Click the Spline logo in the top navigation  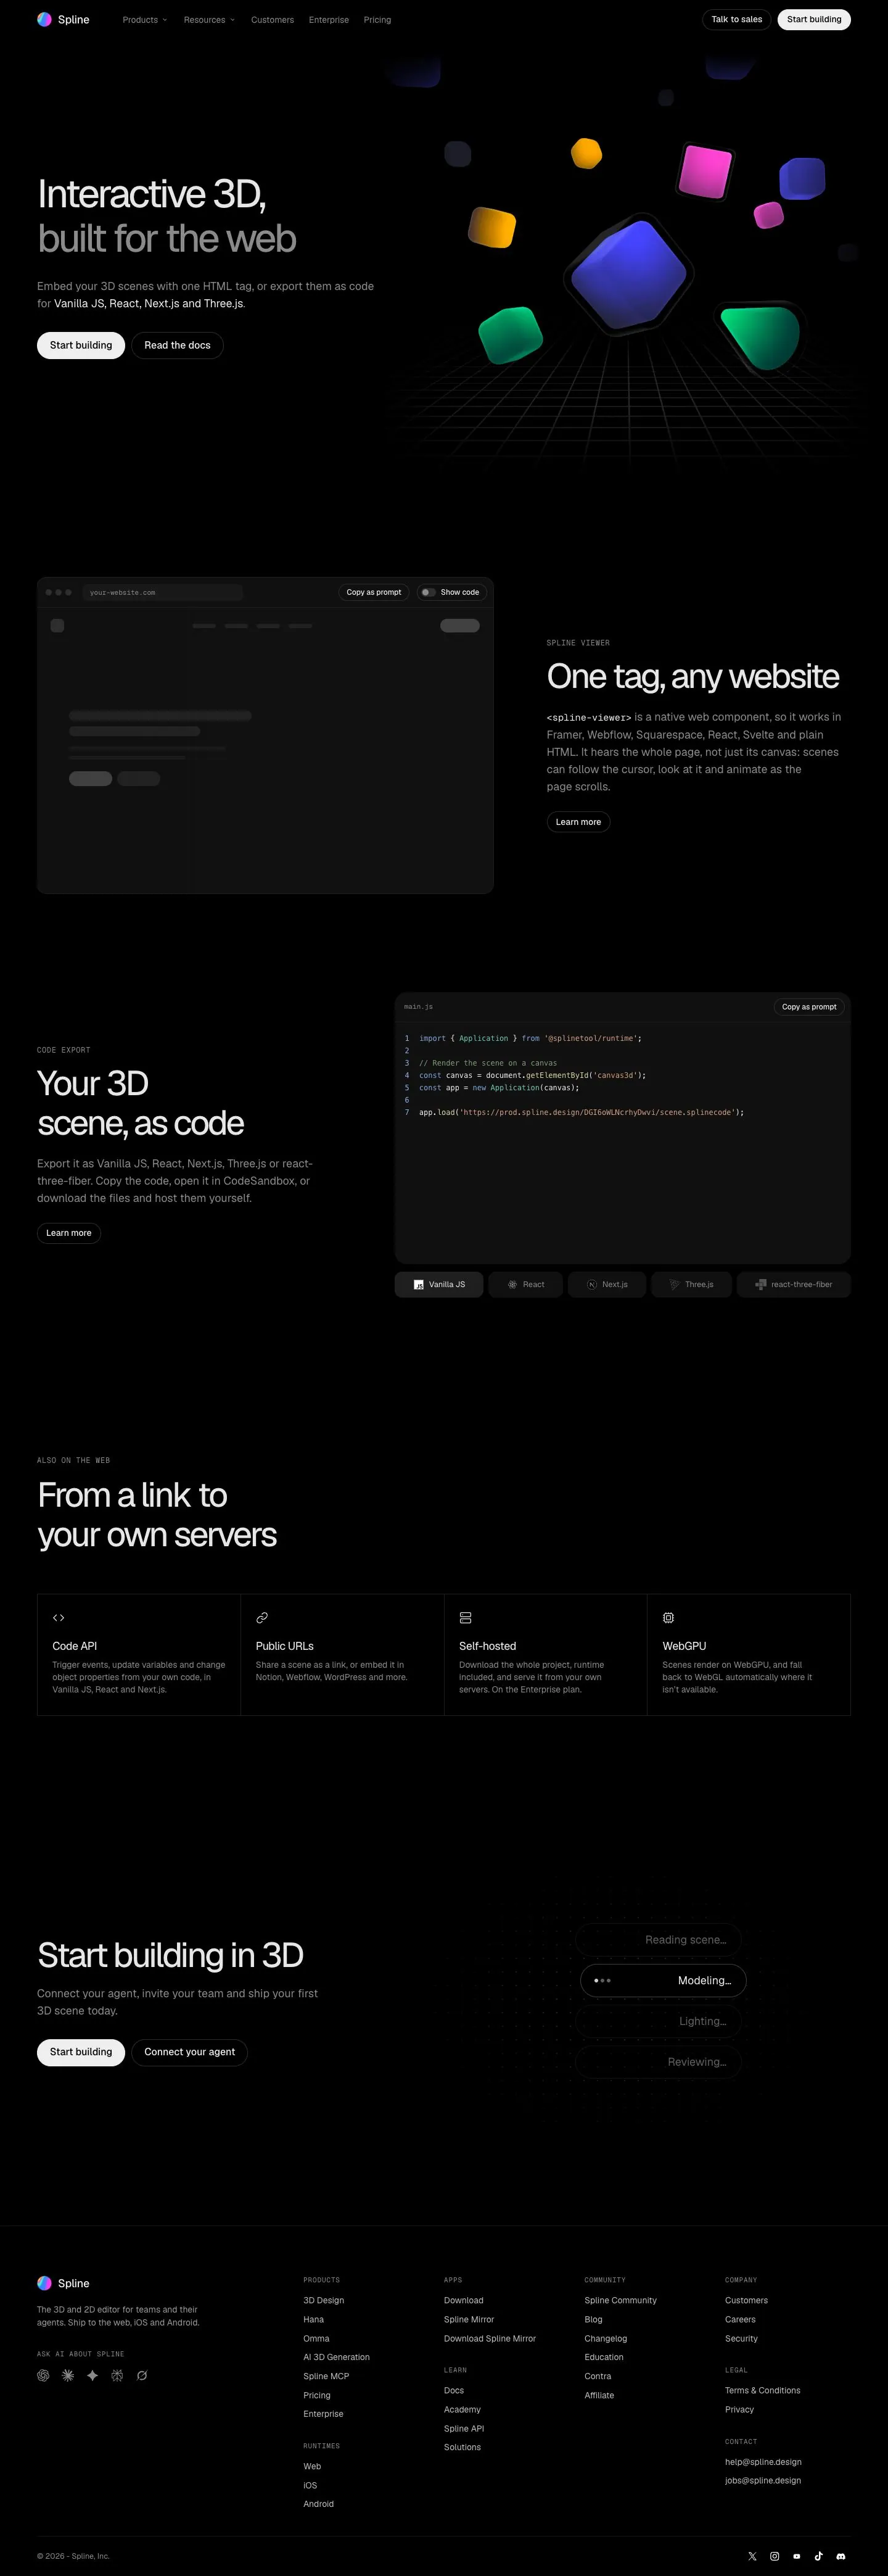[x=63, y=19]
